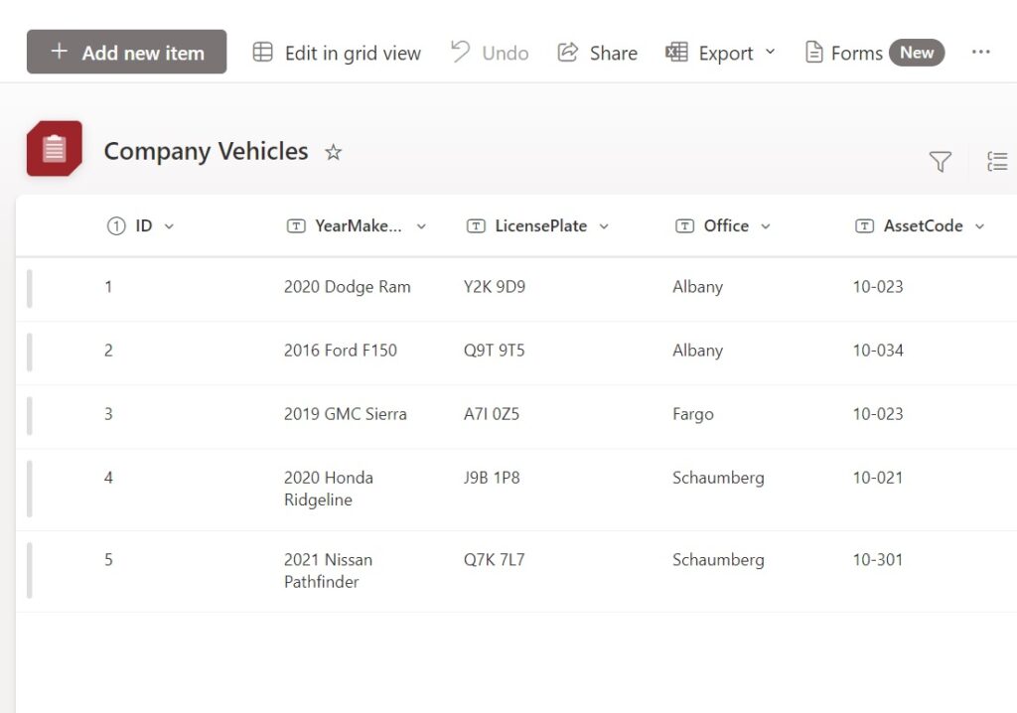Click the Albany office cell in row 1
The image size is (1017, 713).
pos(698,287)
